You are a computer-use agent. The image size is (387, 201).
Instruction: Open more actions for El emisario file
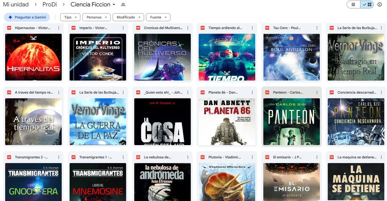coord(317,157)
